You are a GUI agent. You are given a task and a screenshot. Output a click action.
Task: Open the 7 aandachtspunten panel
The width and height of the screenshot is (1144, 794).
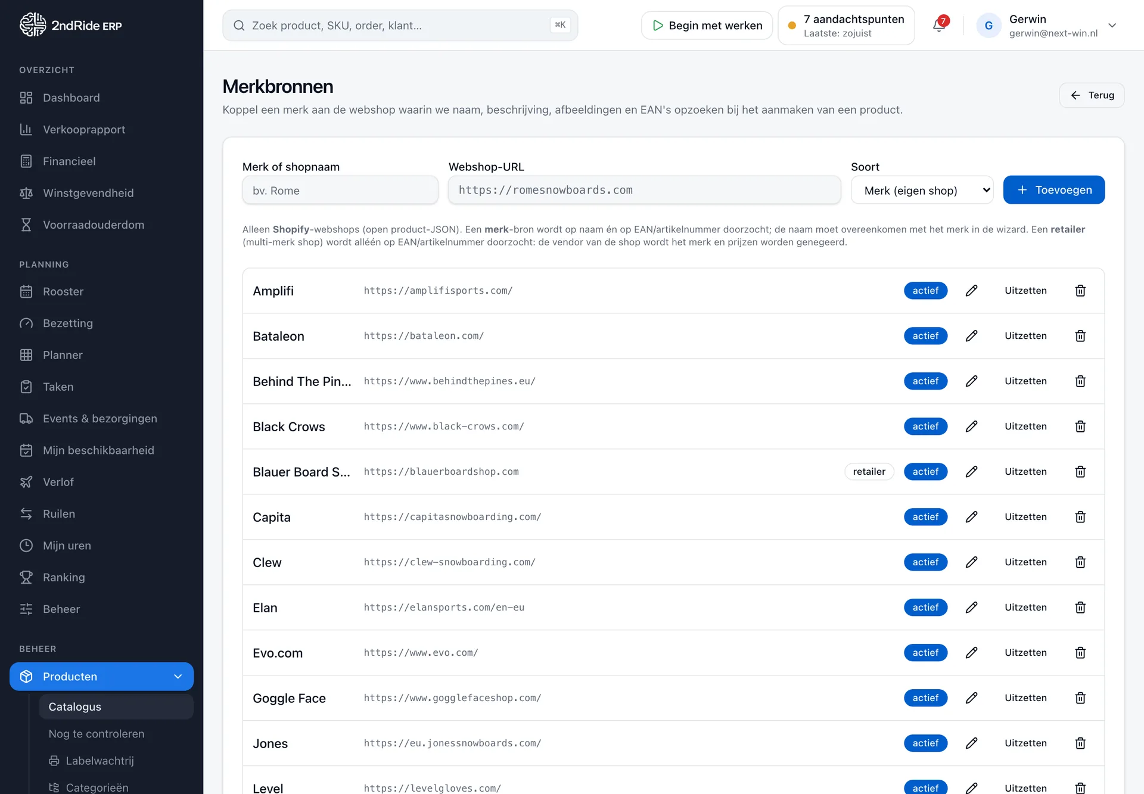tap(846, 26)
